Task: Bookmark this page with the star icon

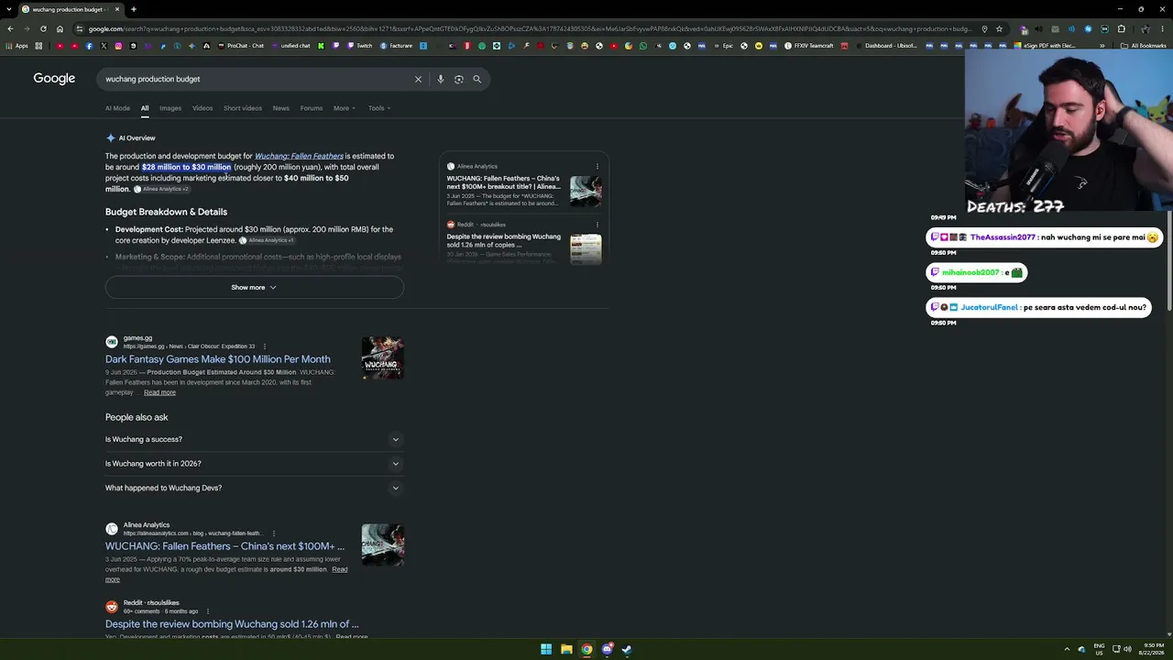Action: [x=999, y=28]
